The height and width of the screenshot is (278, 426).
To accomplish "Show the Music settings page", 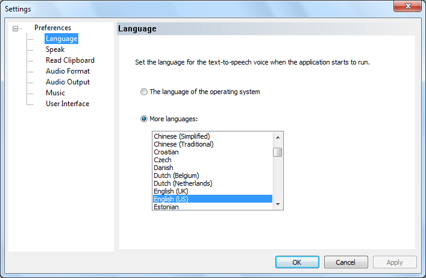I will click(x=55, y=93).
